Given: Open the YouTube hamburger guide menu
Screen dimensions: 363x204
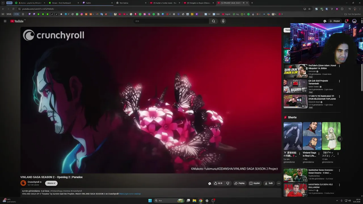Looking at the screenshot, I should 5,21.
